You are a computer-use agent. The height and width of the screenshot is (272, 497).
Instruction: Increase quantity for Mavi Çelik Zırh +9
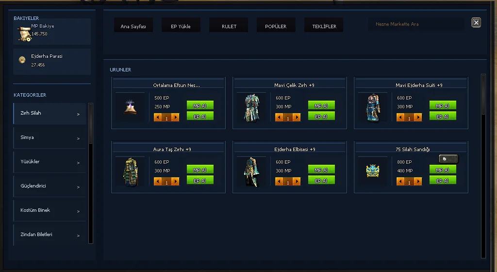click(297, 117)
